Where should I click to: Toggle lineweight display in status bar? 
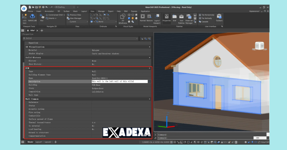(205, 142)
